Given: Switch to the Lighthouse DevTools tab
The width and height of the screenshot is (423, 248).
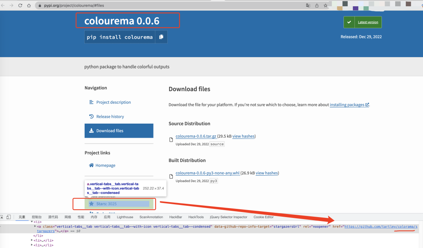Looking at the screenshot, I should (125, 217).
